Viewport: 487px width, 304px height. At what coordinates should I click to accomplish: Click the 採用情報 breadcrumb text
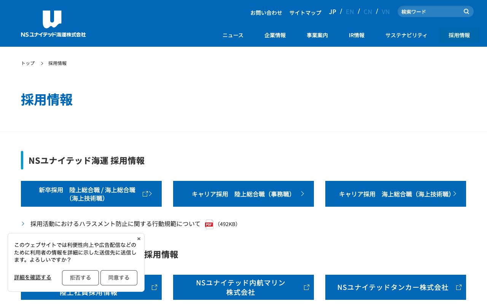(x=57, y=63)
